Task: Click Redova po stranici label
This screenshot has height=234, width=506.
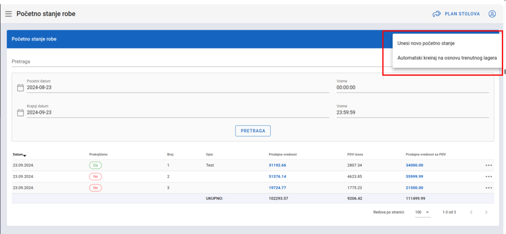Action: (x=389, y=212)
